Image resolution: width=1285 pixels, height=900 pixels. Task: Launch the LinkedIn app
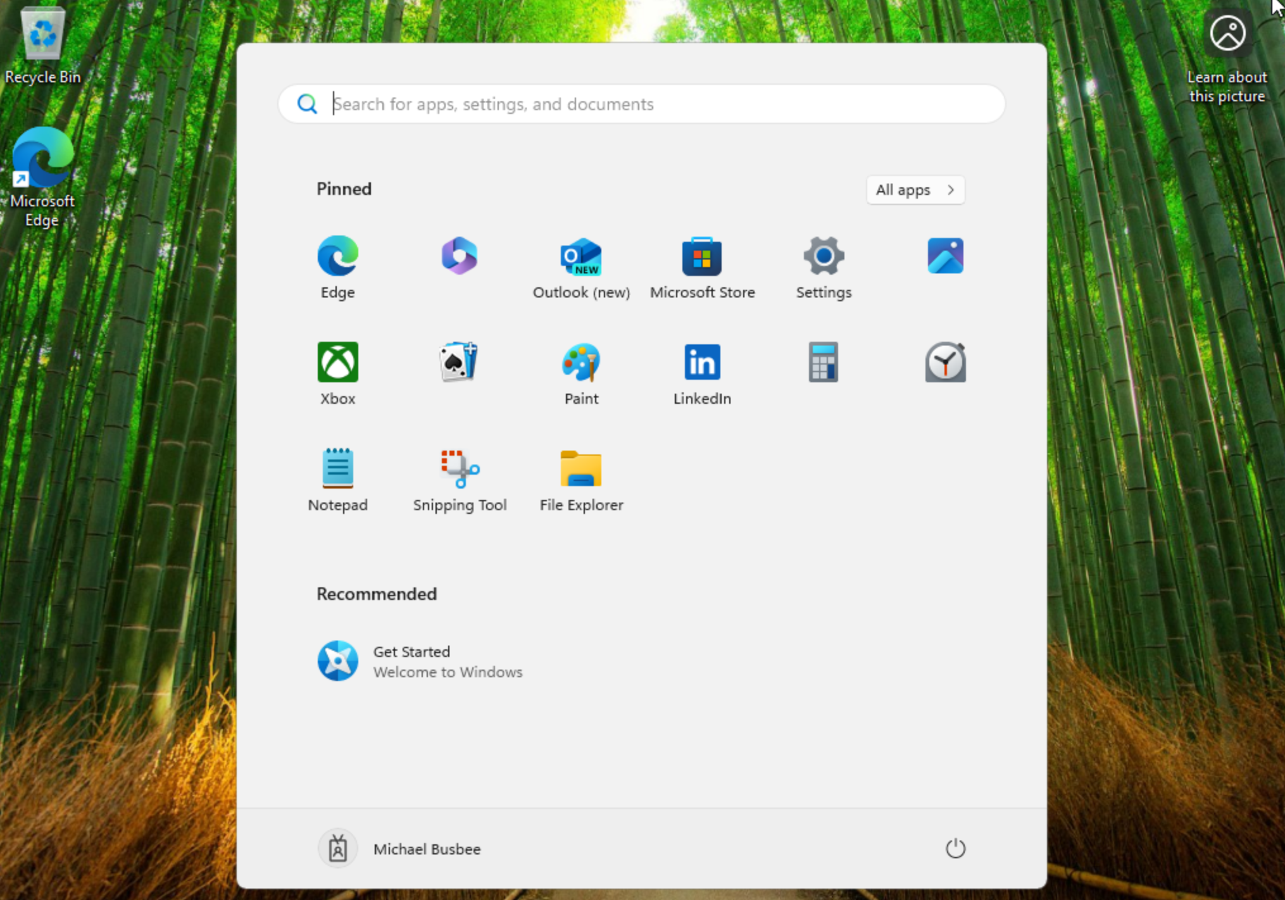(x=702, y=372)
